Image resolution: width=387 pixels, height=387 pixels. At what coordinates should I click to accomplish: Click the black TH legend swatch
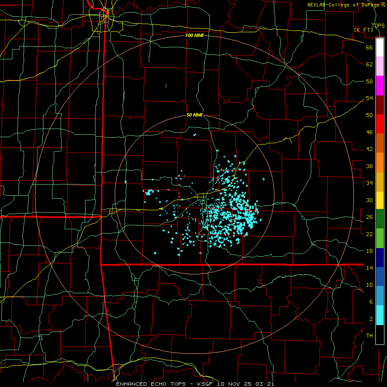[x=380, y=335]
